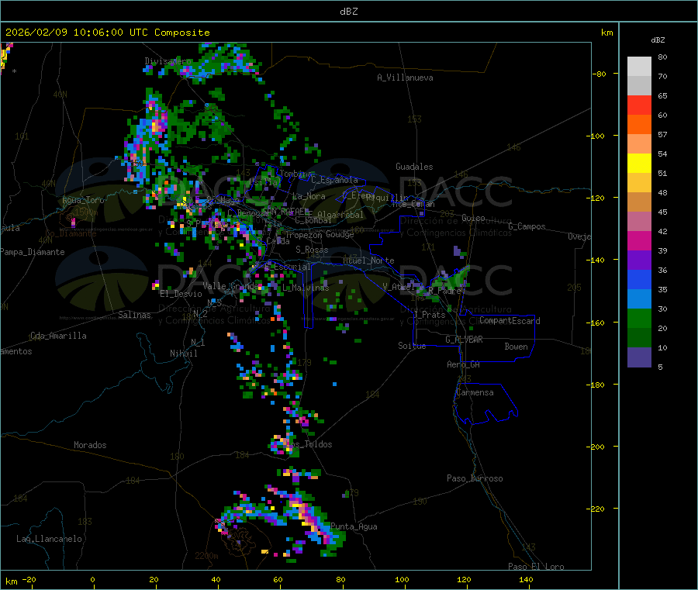
Task: Select the Tropezon label on map
Action: [x=303, y=235]
